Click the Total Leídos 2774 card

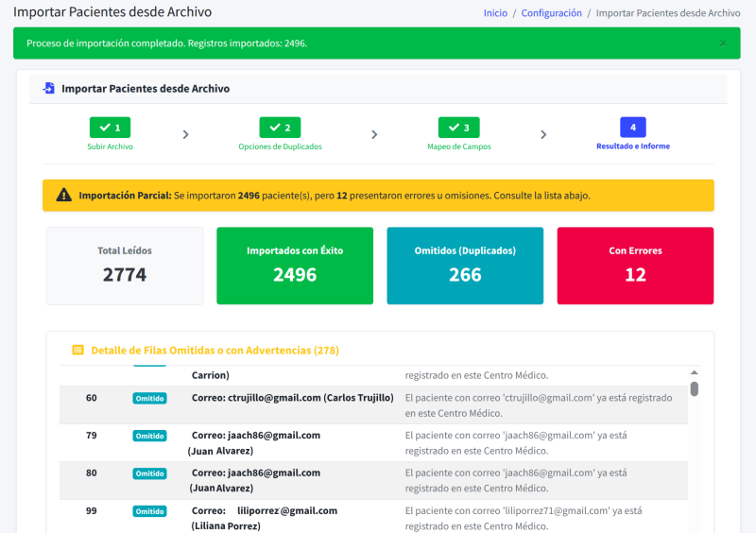[x=125, y=266]
